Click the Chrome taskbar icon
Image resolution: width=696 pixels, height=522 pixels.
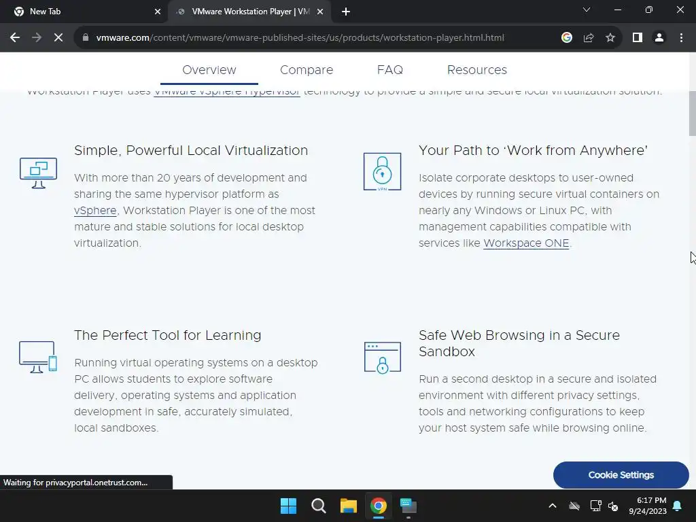point(379,506)
